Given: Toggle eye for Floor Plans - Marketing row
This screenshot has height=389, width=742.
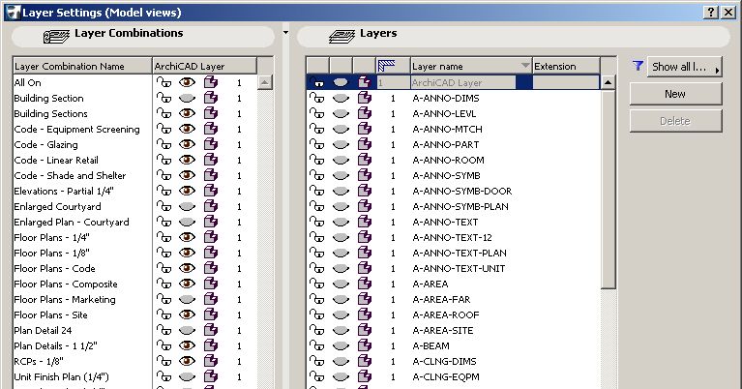Looking at the screenshot, I should pos(187,299).
